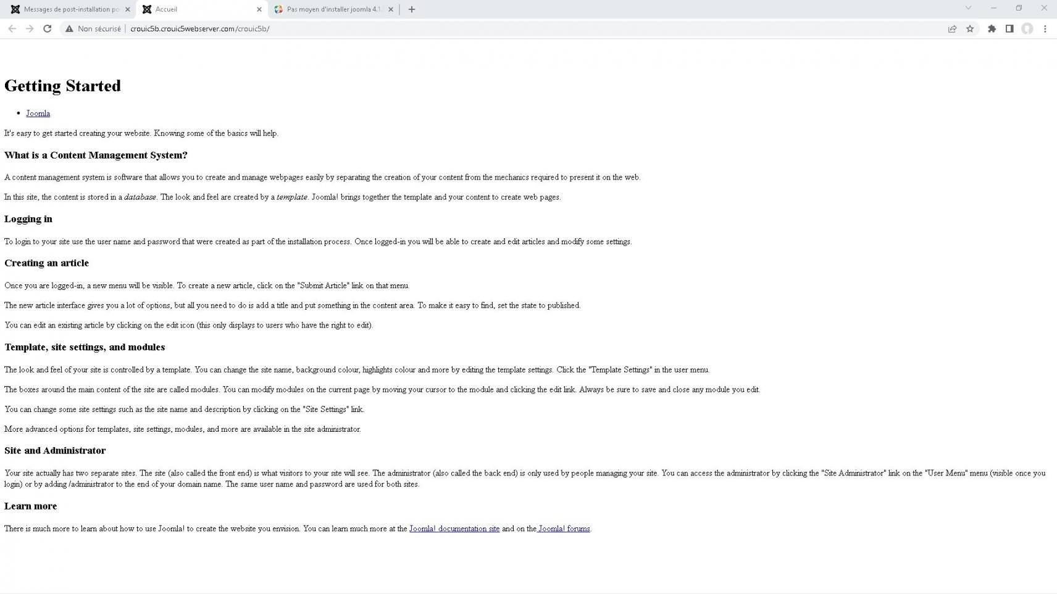Switch to 'Pas moyen d'installer joomla 4.1' tab
The image size is (1057, 594).
[333, 9]
